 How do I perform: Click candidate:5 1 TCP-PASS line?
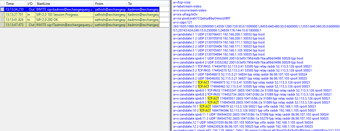pos(242,67)
